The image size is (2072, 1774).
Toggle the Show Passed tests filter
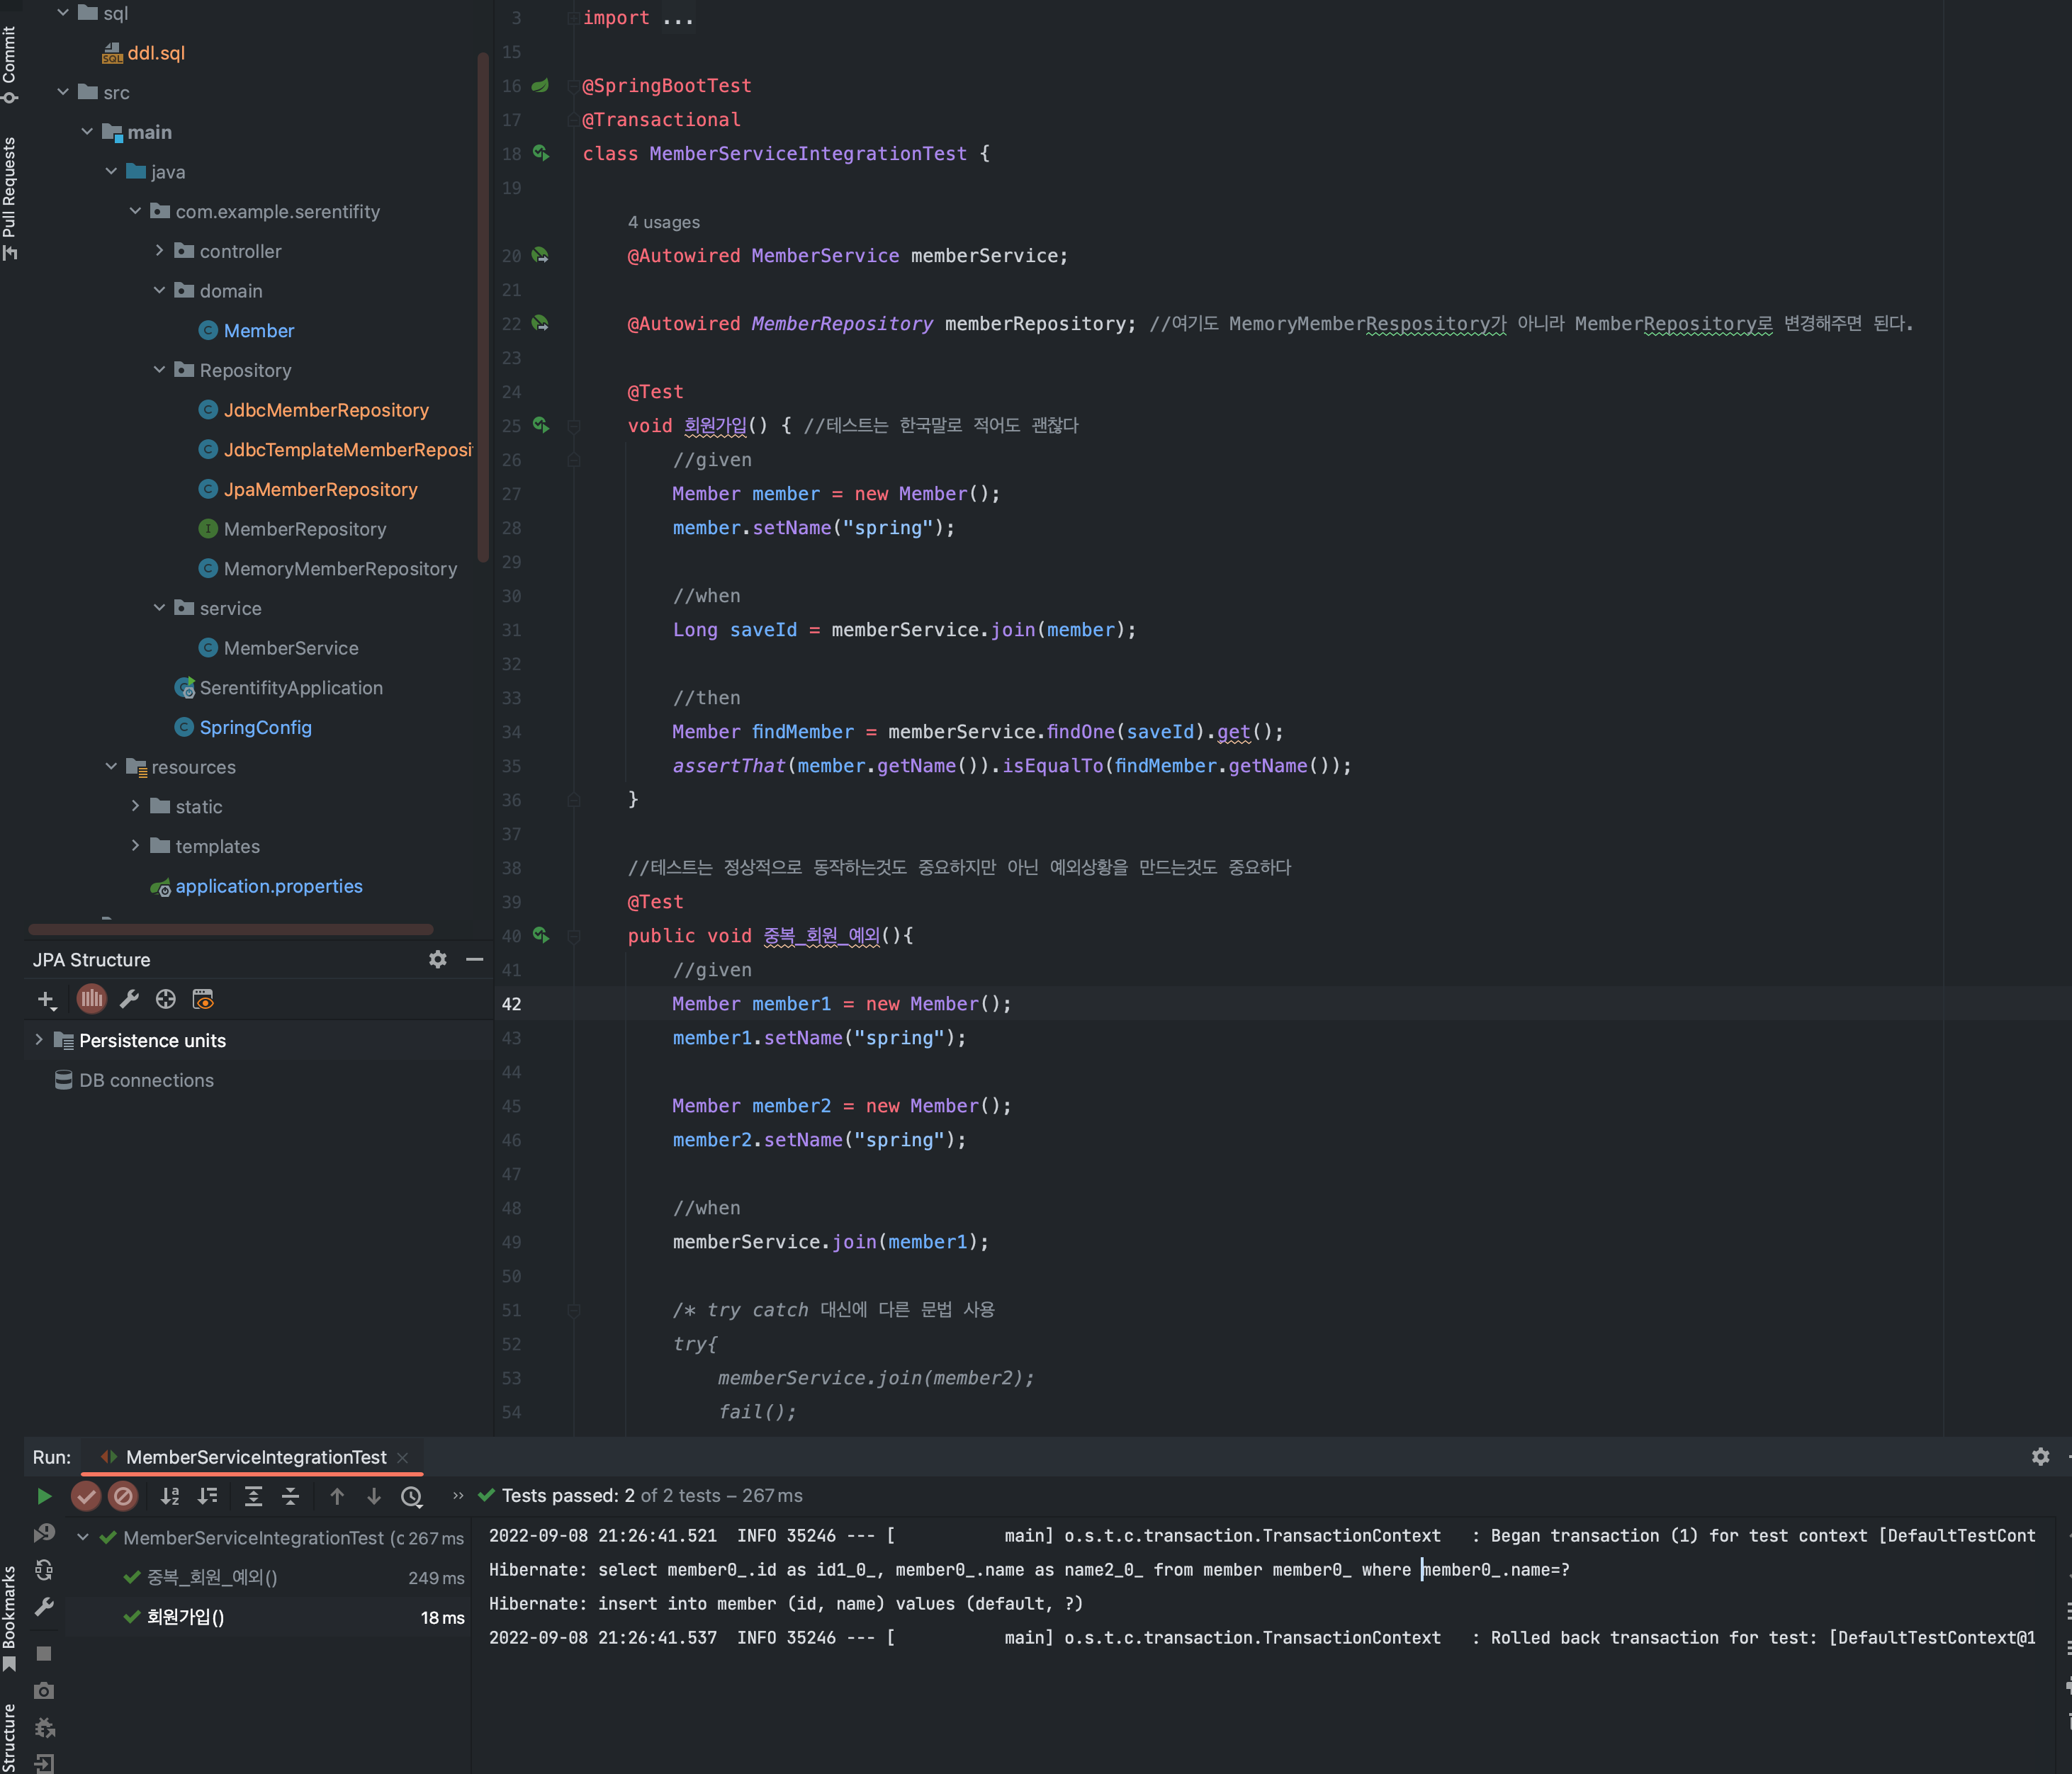[x=86, y=1496]
